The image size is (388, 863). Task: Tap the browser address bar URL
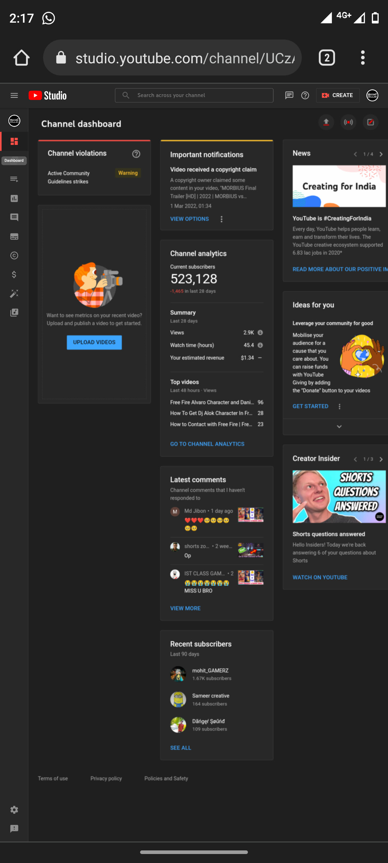coord(172,58)
